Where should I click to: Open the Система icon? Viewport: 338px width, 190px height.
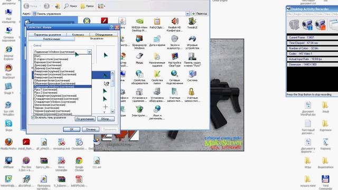tap(192, 76)
